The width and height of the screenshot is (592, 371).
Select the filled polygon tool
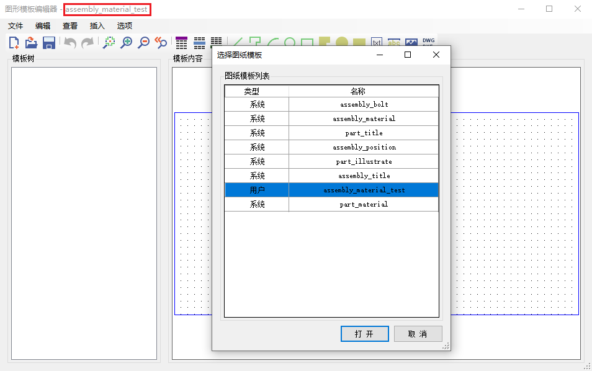[325, 41]
